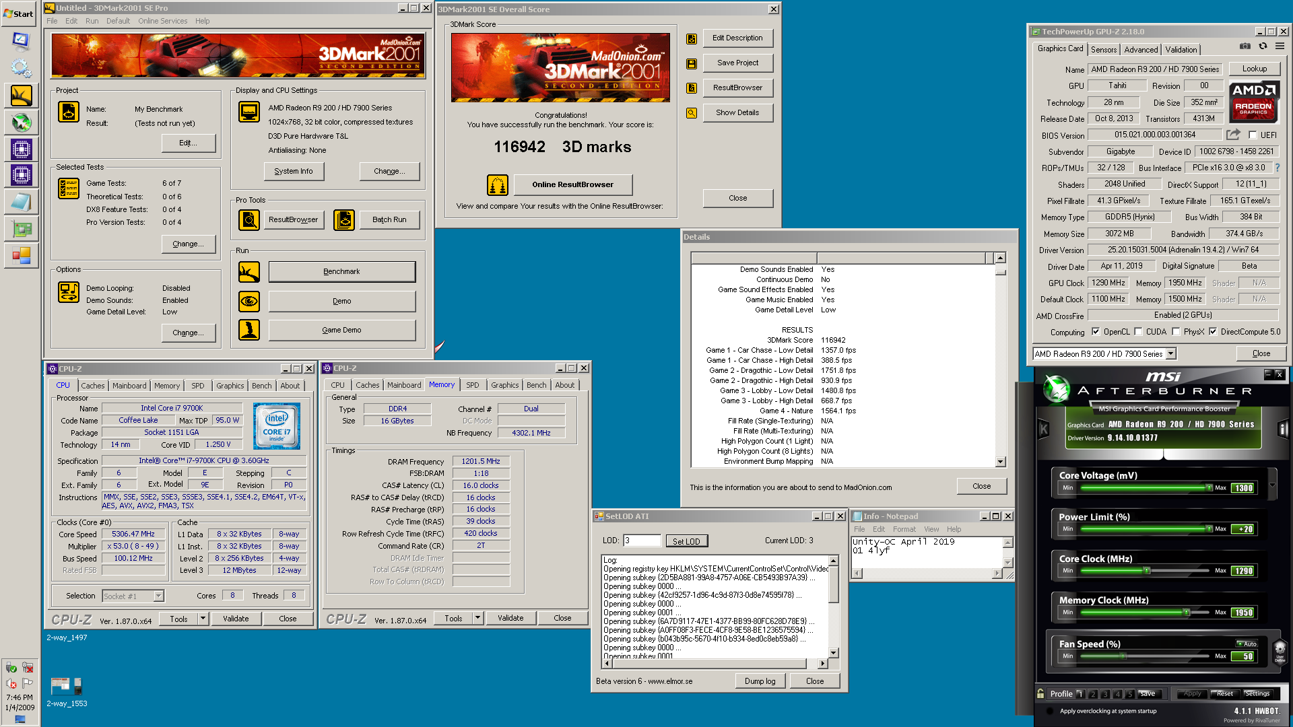
Task: Toggle Apply overclocking at system startup
Action: coord(1050,711)
